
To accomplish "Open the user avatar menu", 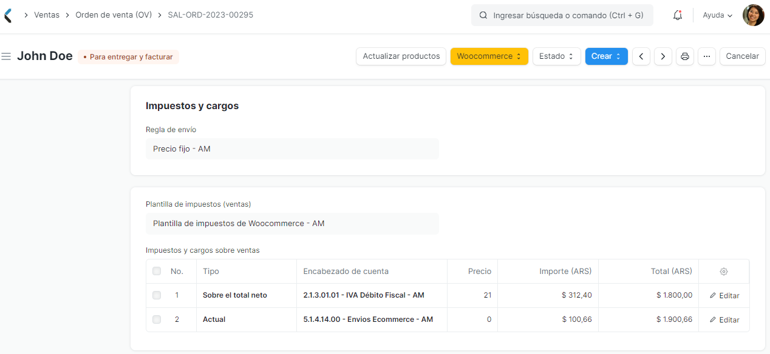I will 753,15.
